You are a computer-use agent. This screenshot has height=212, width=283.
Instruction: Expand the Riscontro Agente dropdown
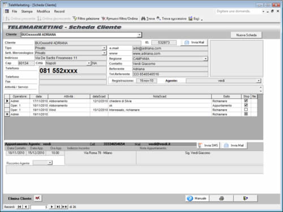point(50,162)
